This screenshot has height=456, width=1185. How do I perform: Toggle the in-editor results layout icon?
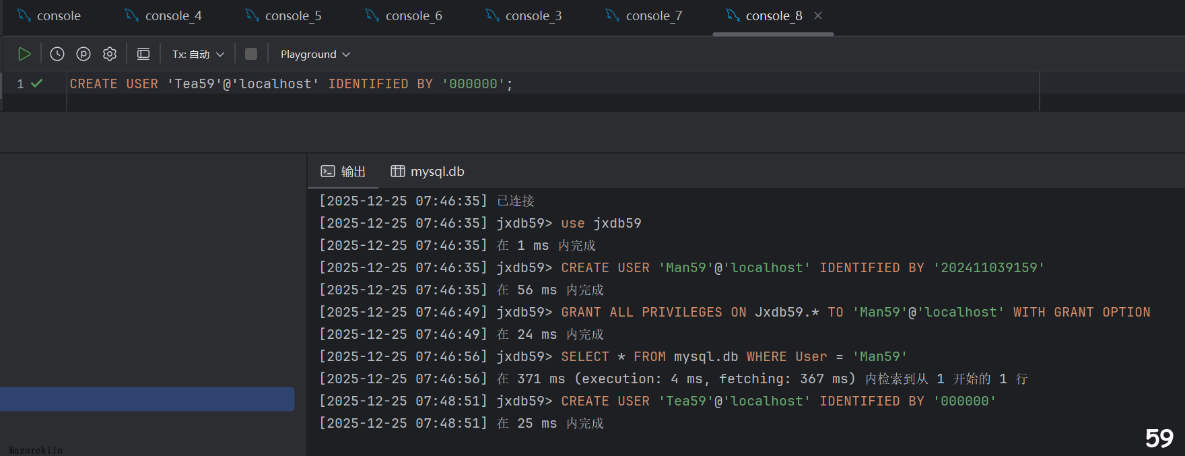click(143, 54)
